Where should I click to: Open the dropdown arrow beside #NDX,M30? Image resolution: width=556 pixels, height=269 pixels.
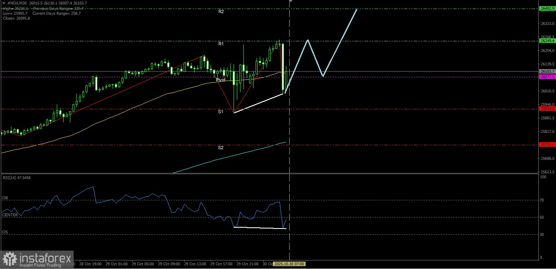pos(4,2)
